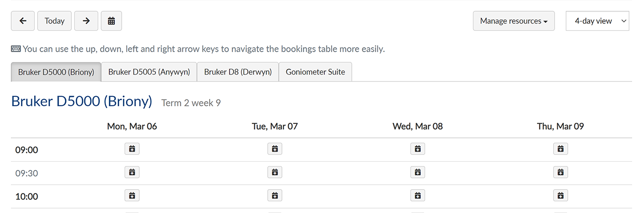The height and width of the screenshot is (213, 643).
Task: Book the 09:00 slot on Tue, Mar 07
Action: pos(275,149)
